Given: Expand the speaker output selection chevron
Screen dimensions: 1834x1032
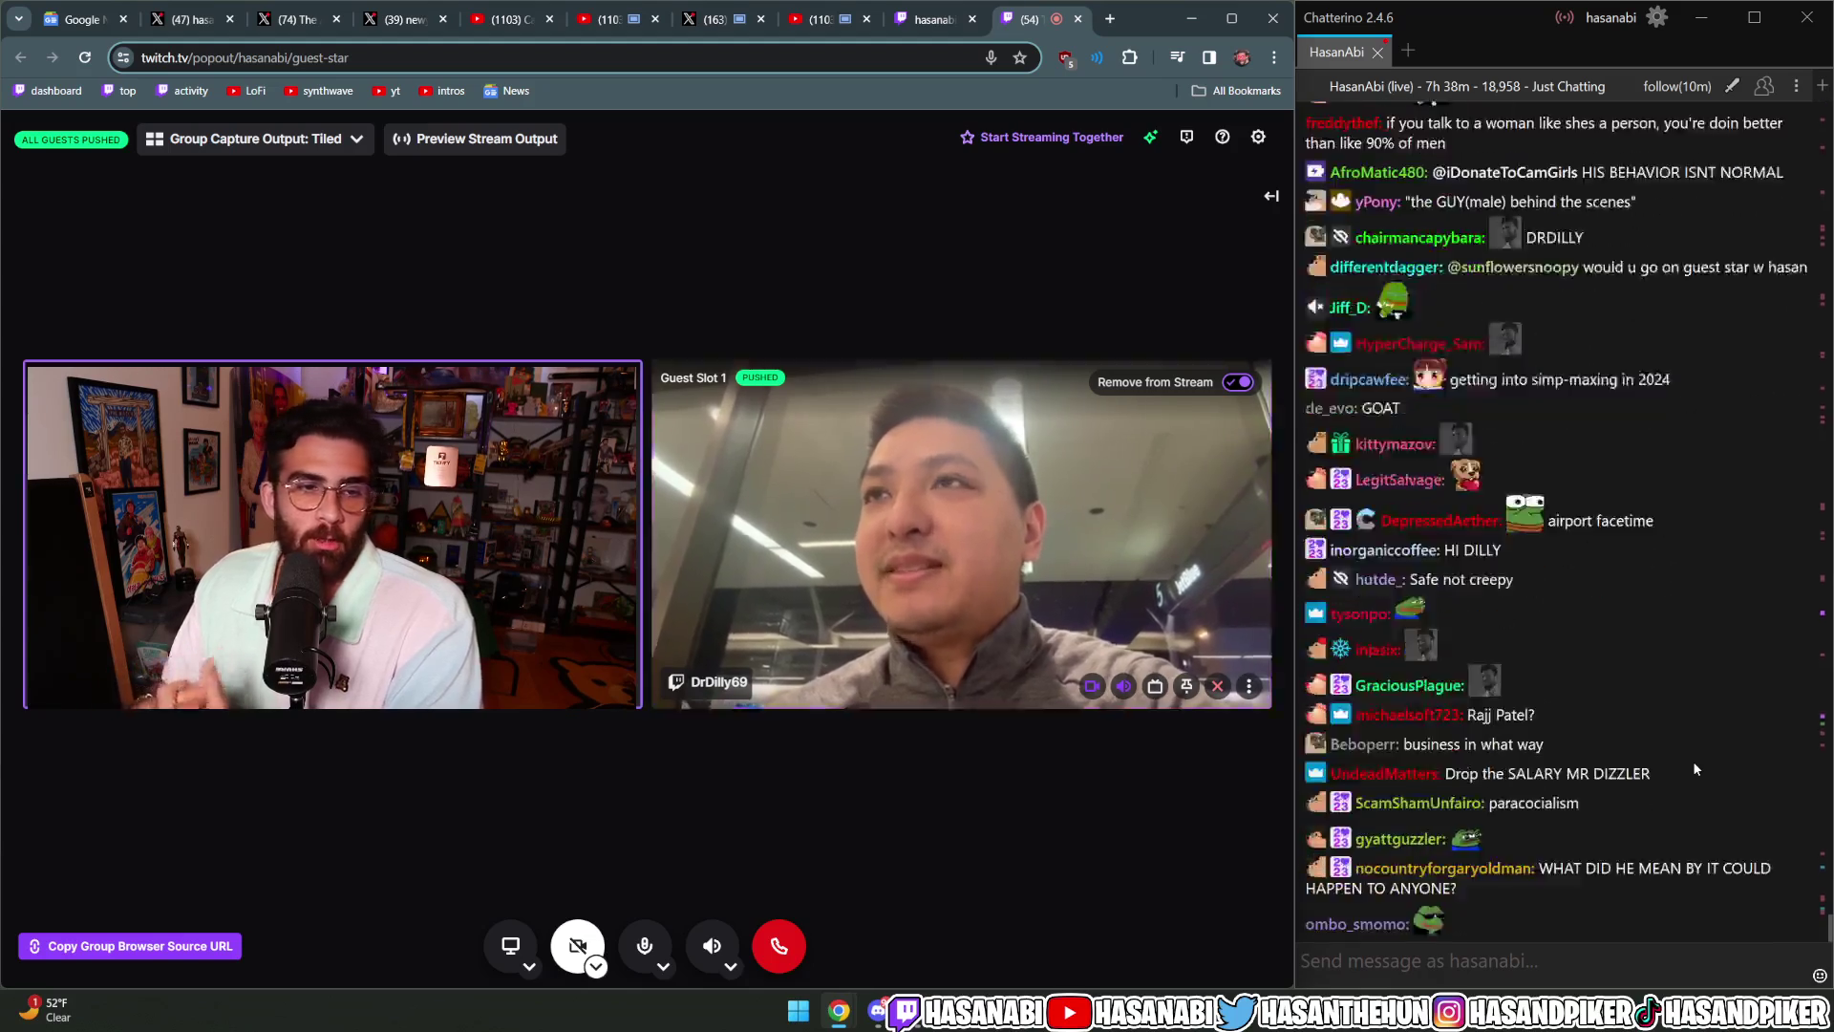Looking at the screenshot, I should point(731,968).
